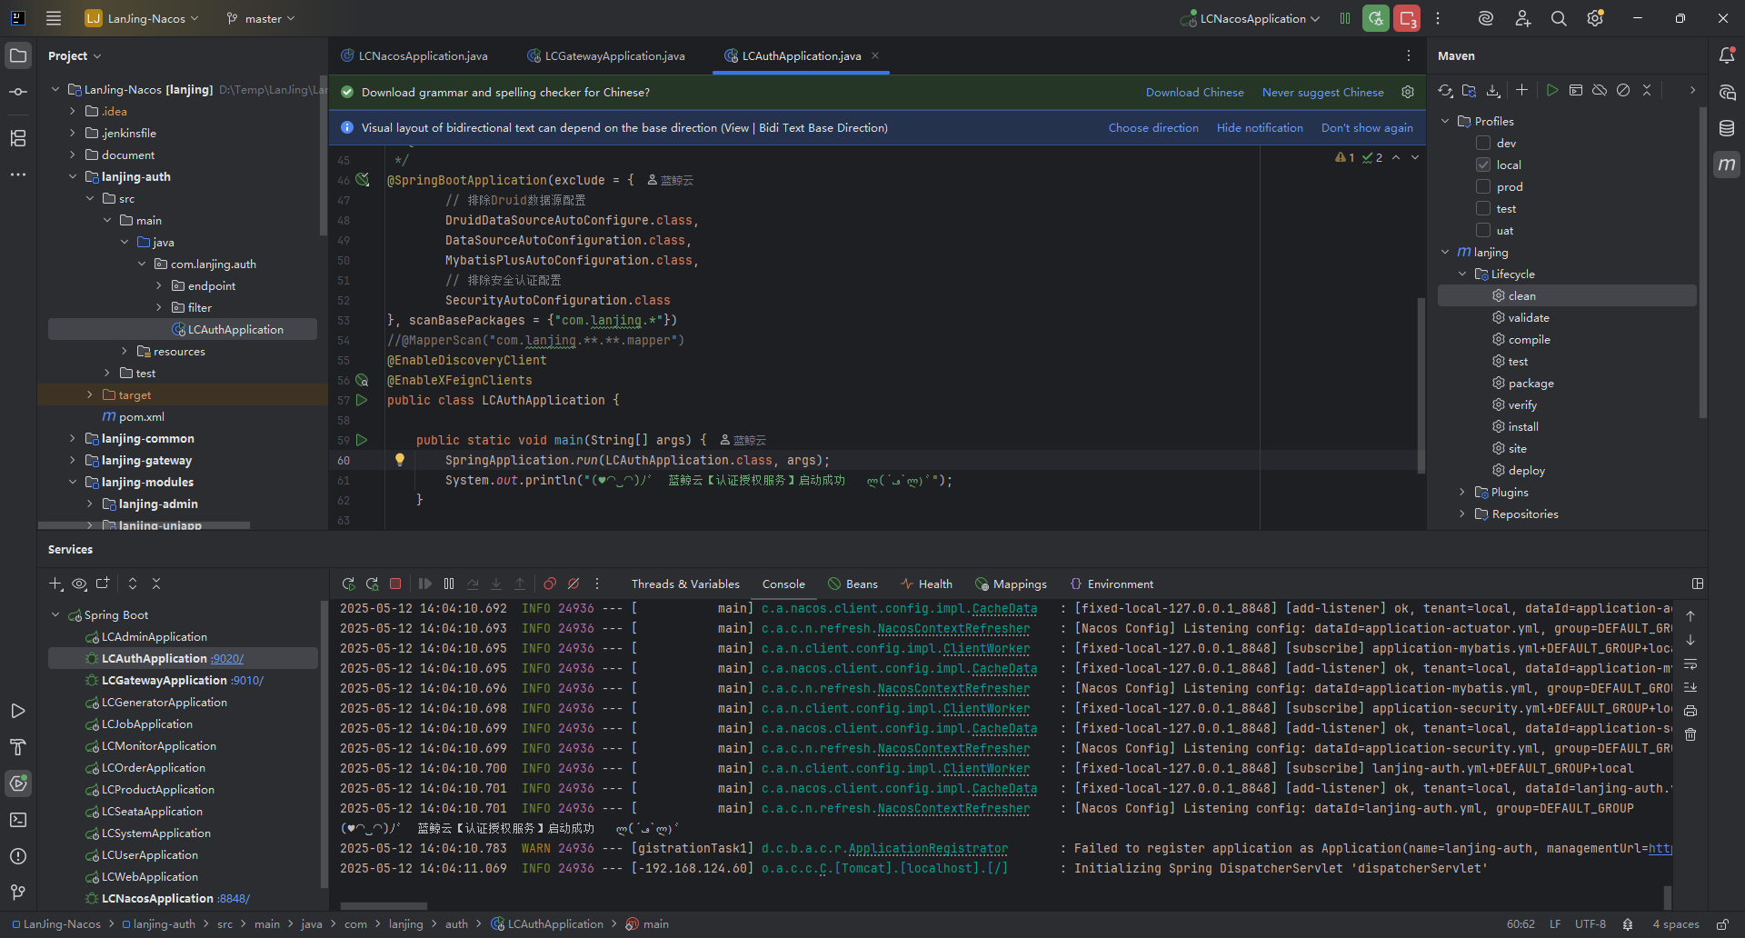Enable the prod Maven profile
The width and height of the screenshot is (1745, 938).
(x=1483, y=186)
